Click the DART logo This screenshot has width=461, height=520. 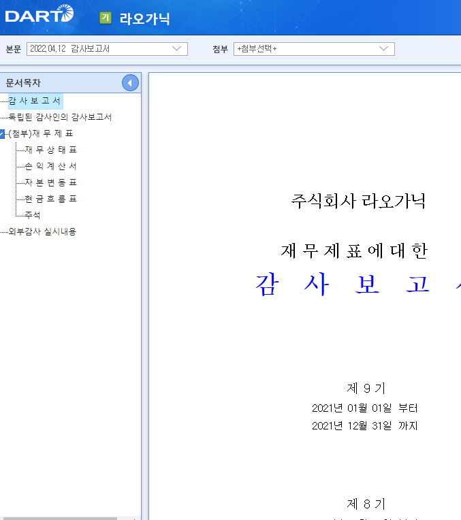pos(39,14)
